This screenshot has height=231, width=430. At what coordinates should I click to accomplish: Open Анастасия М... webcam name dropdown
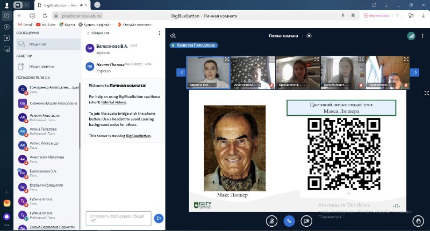point(247,85)
